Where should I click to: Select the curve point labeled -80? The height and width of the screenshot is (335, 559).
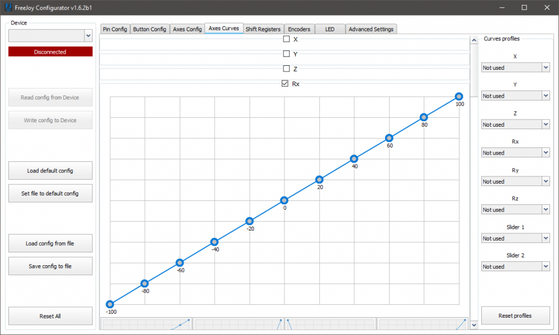144,284
